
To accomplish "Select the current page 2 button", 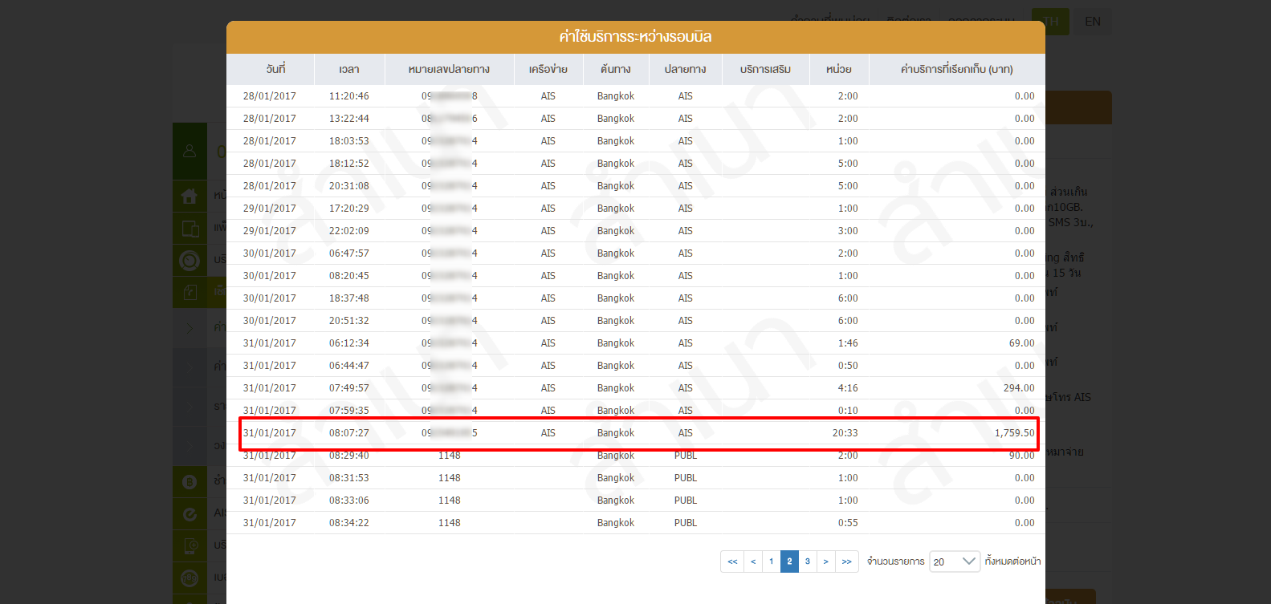I will click(x=789, y=561).
